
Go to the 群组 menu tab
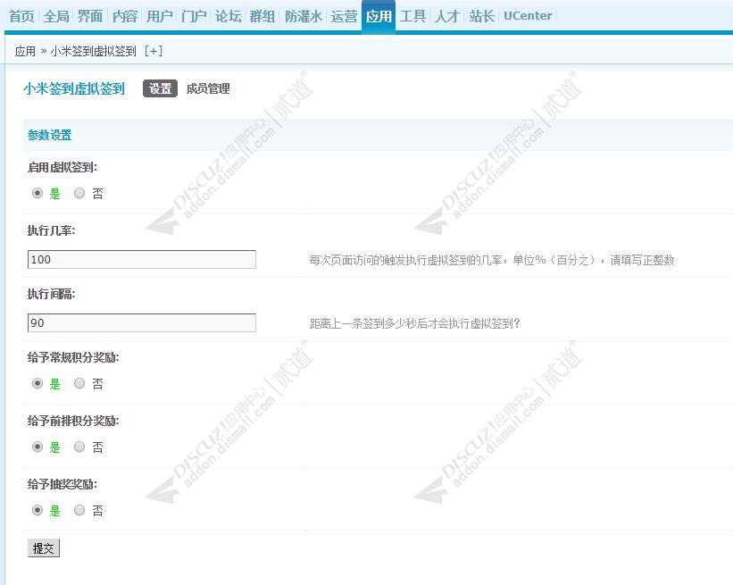[262, 16]
